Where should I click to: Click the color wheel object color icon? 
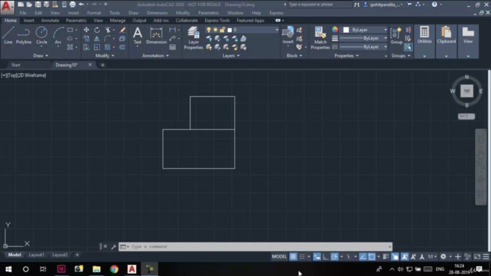click(335, 30)
